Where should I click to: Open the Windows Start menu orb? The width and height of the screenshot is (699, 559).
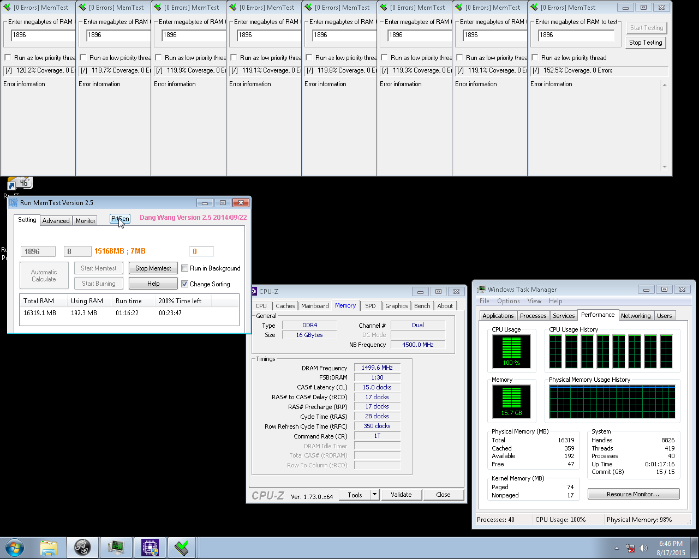(15, 548)
